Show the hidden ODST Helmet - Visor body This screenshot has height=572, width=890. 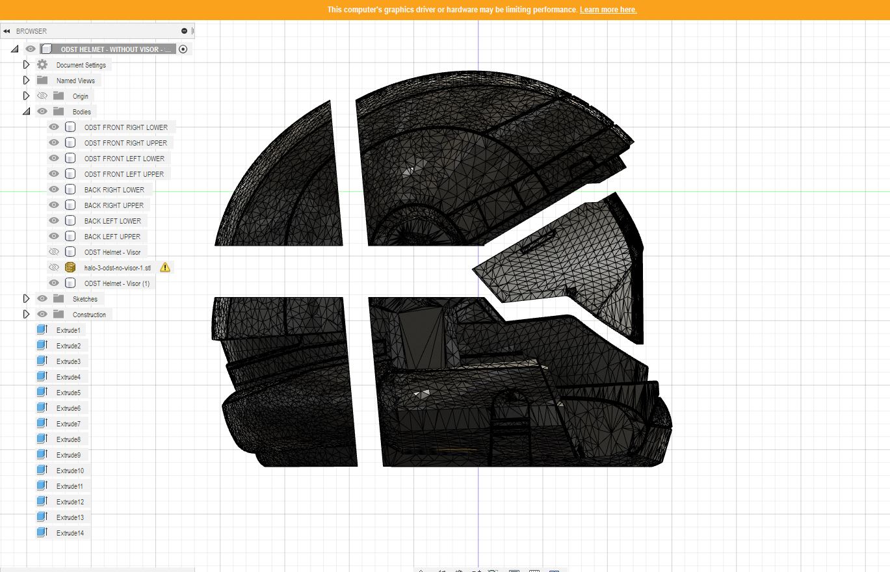pos(54,252)
